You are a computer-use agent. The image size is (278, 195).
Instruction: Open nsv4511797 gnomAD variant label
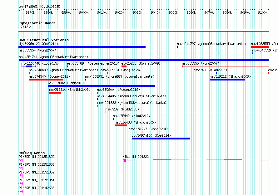211,44
